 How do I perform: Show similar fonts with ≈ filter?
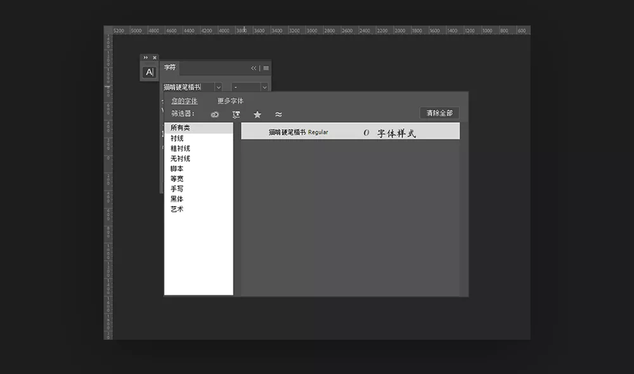point(278,114)
